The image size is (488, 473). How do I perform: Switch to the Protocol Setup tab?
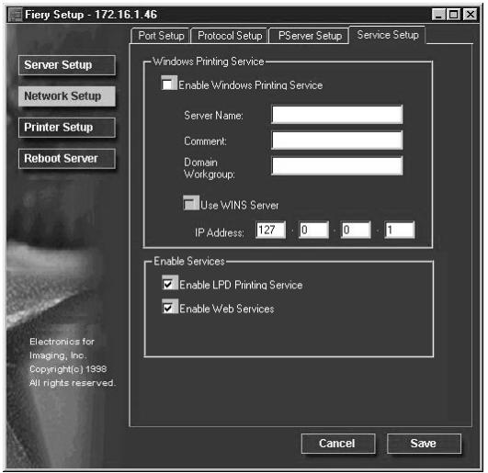(230, 36)
